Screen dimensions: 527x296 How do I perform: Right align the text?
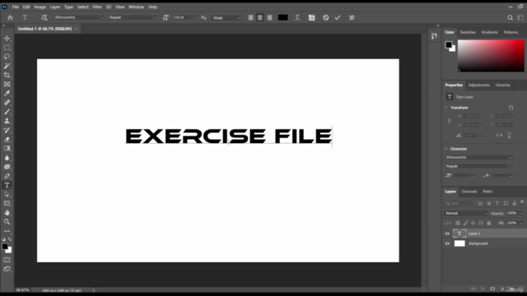269,18
